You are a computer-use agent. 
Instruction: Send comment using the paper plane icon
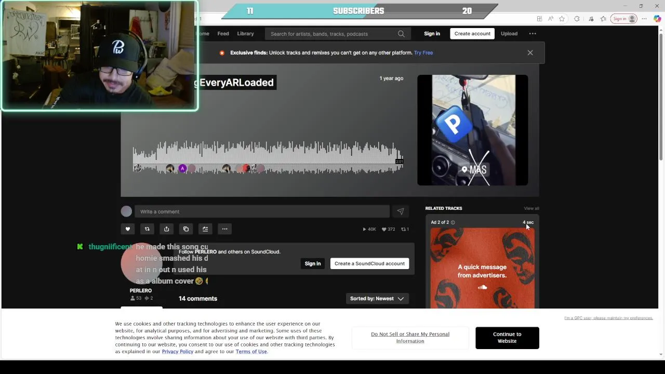coord(401,211)
